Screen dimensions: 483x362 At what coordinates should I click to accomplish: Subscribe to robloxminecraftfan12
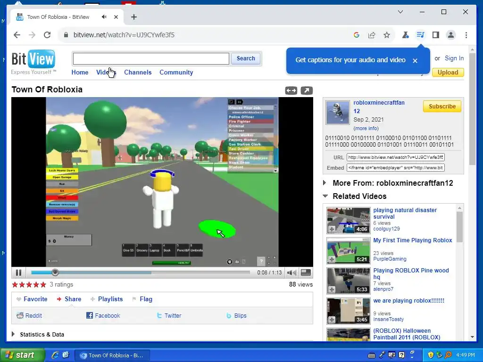click(442, 106)
